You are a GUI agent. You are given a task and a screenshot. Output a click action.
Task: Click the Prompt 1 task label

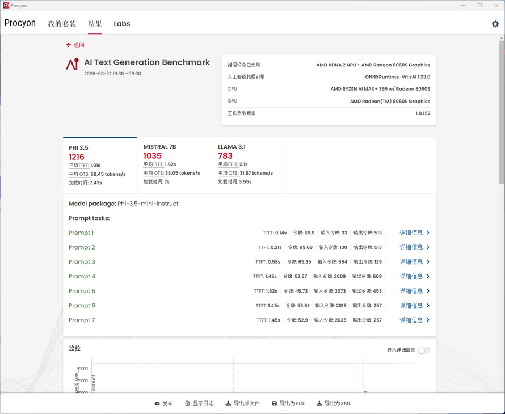point(81,233)
